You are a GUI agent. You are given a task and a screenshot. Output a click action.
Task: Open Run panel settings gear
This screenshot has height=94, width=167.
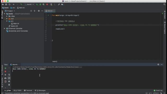pos(158,64)
